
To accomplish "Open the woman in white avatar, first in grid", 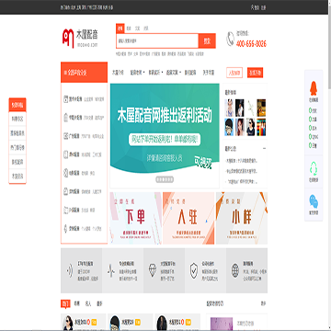I will pos(229,108).
